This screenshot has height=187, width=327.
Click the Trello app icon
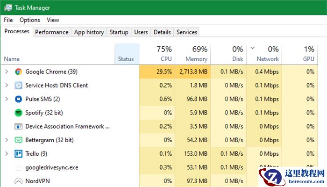click(x=18, y=154)
